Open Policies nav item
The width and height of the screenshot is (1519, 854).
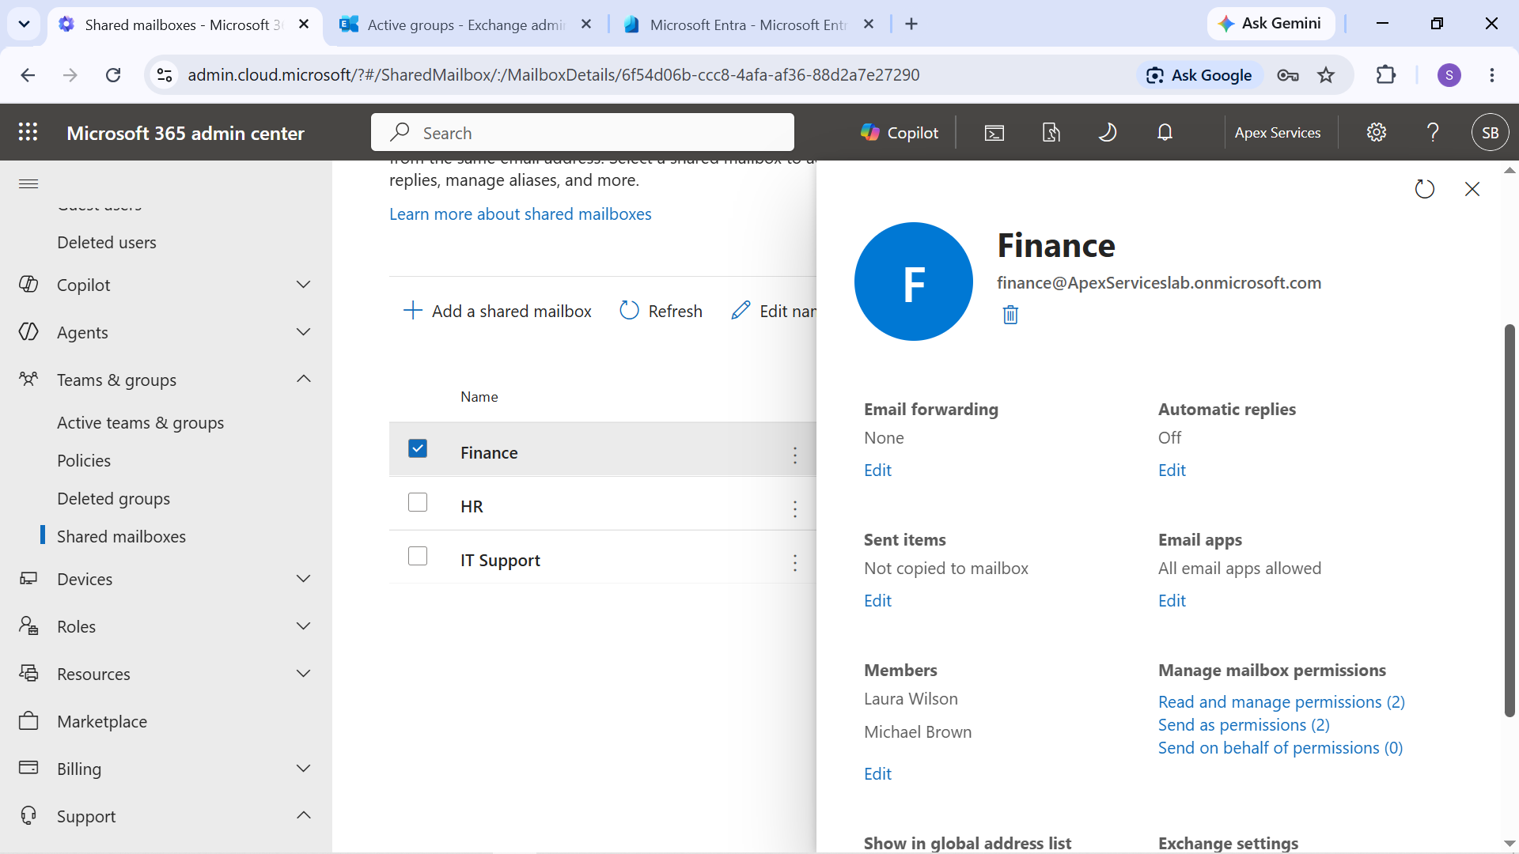[x=83, y=461]
